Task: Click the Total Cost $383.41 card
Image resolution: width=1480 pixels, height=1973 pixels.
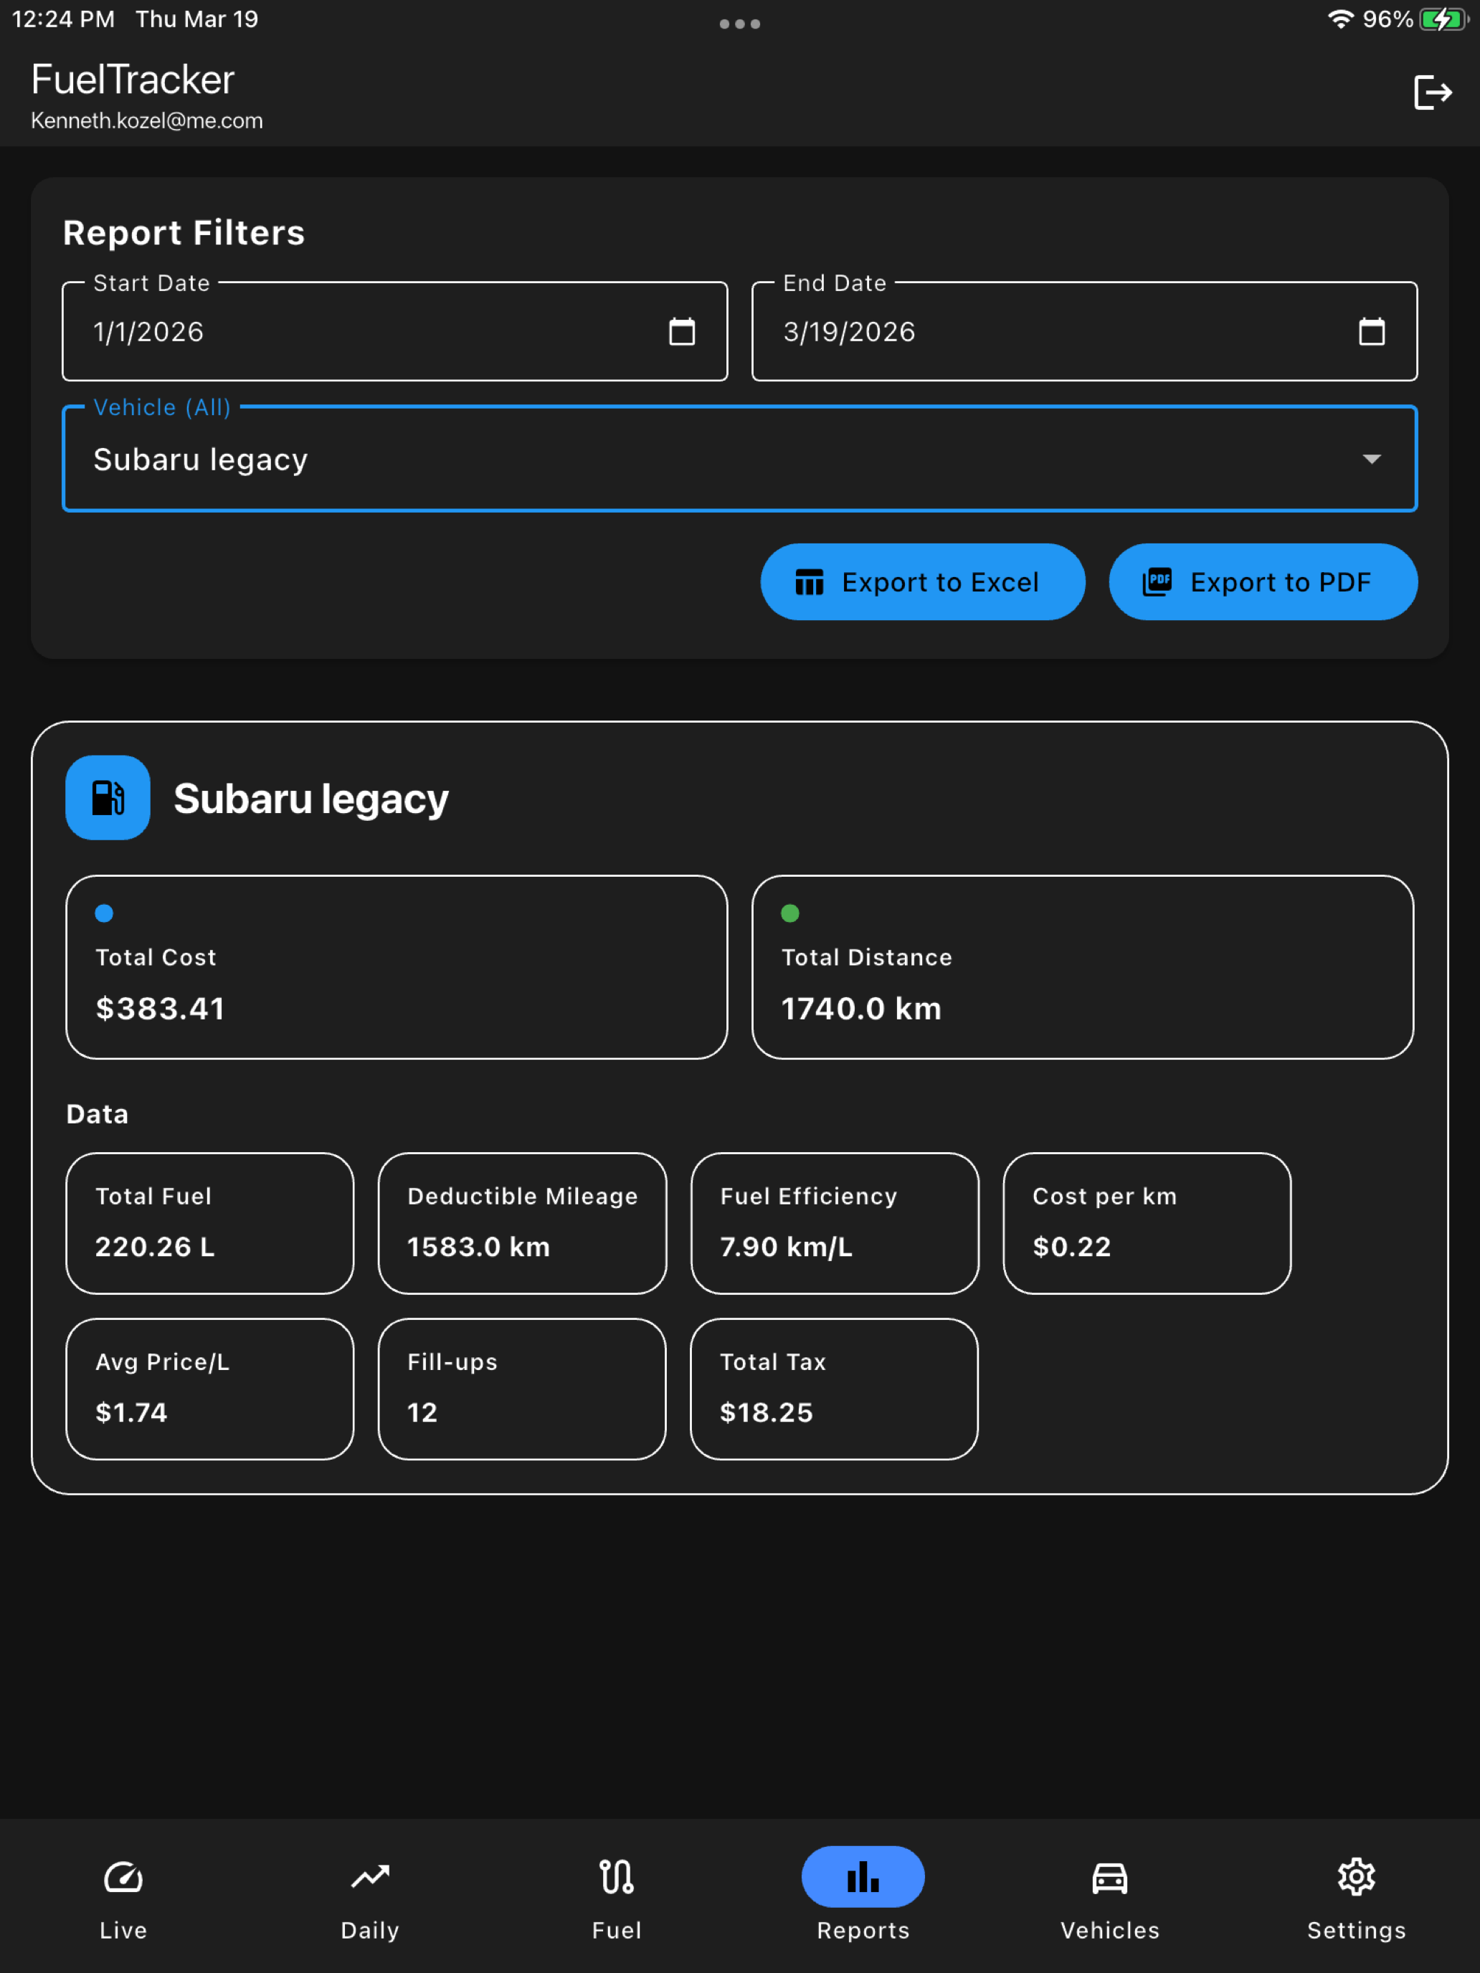Action: point(396,967)
